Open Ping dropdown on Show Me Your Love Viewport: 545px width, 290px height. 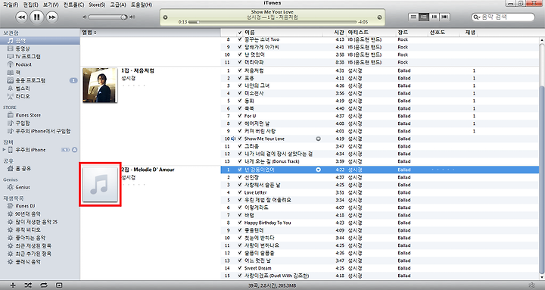click(318, 139)
